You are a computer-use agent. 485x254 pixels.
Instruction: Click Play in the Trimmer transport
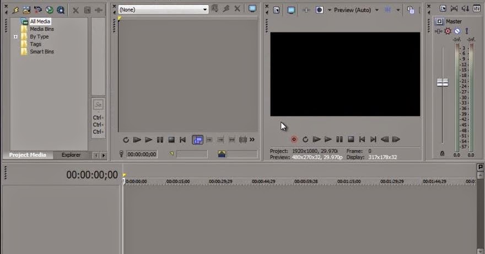pos(148,140)
